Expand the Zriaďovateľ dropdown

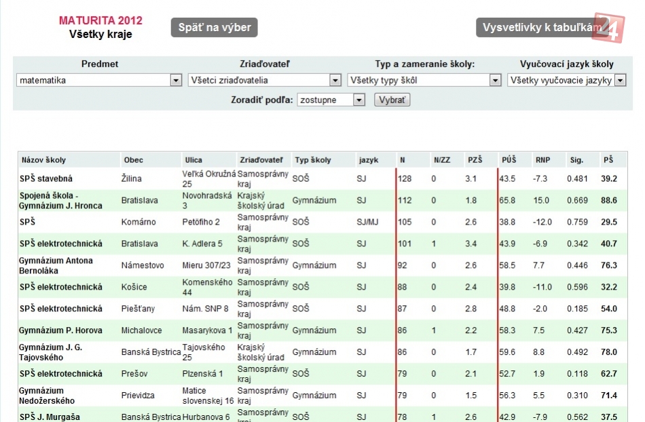265,80
